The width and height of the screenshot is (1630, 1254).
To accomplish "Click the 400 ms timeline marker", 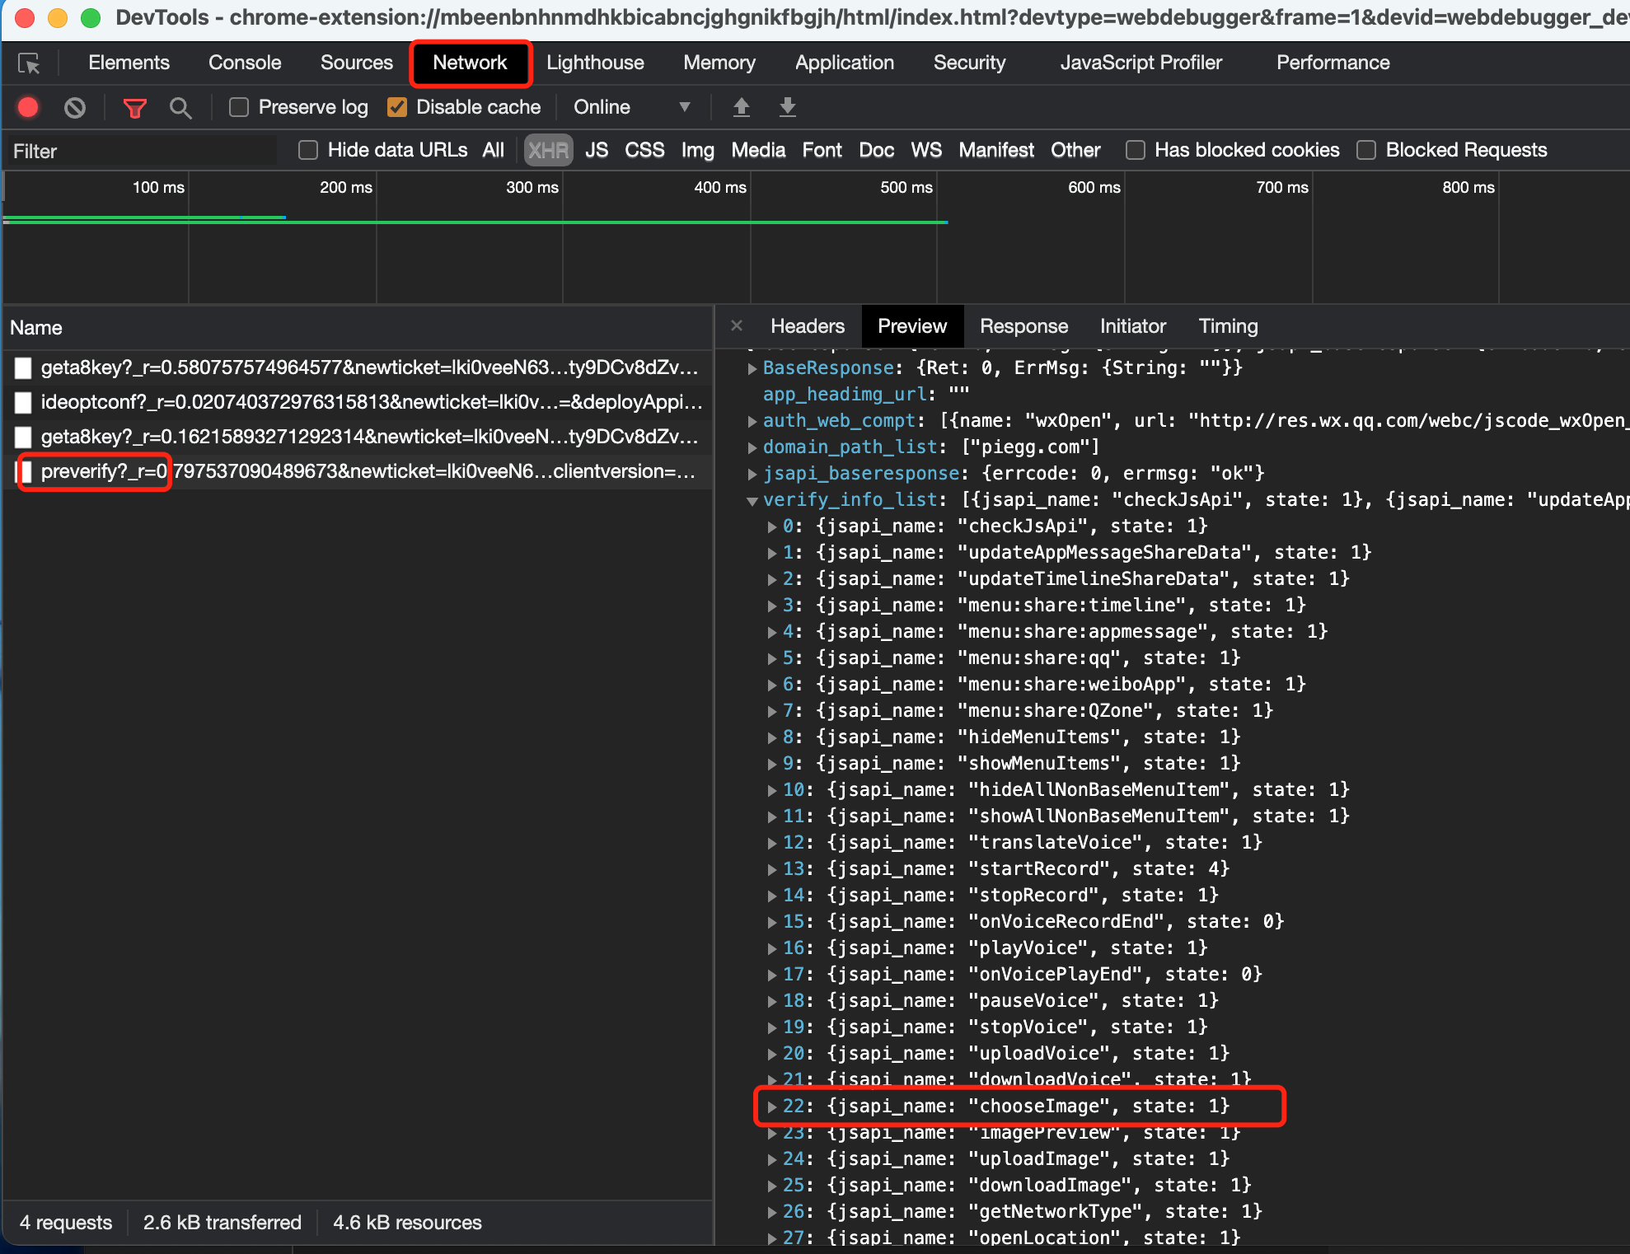I will click(719, 188).
